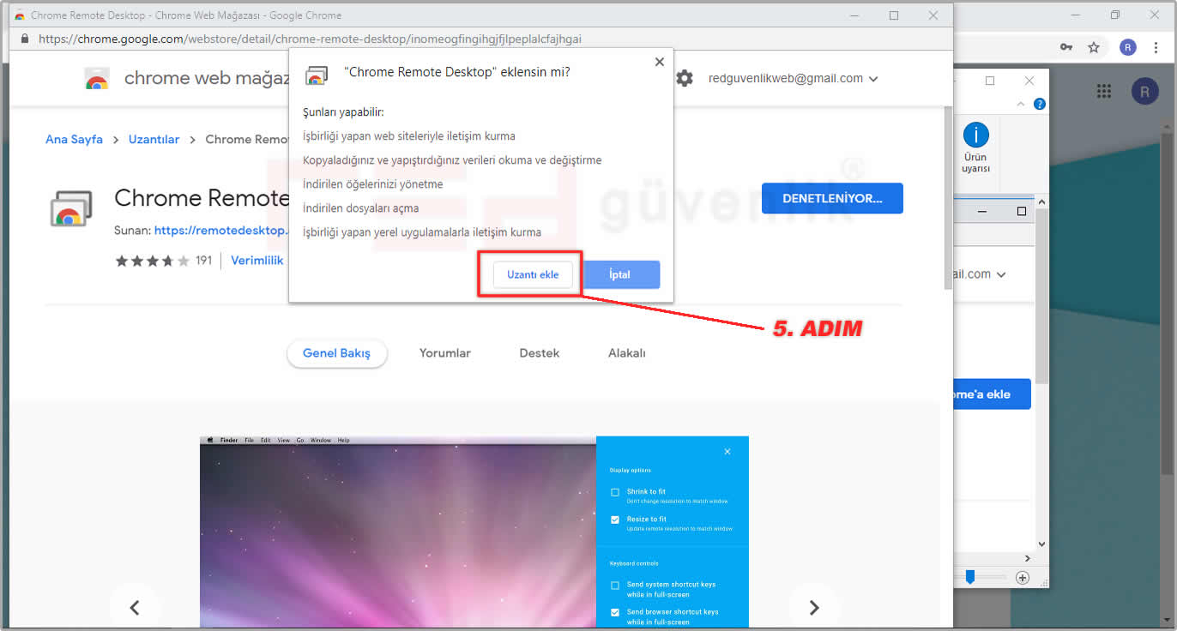Click the blue help question mark icon

point(1040,104)
